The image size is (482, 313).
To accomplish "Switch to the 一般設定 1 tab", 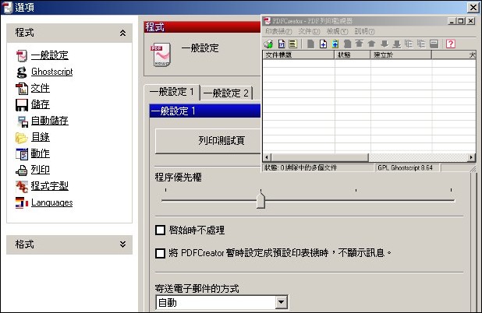I will [x=172, y=92].
